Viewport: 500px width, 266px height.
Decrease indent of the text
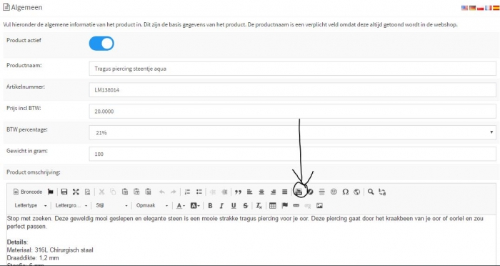tap(213, 192)
